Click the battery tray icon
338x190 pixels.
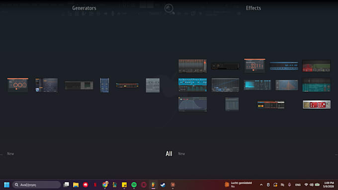tap(317, 185)
